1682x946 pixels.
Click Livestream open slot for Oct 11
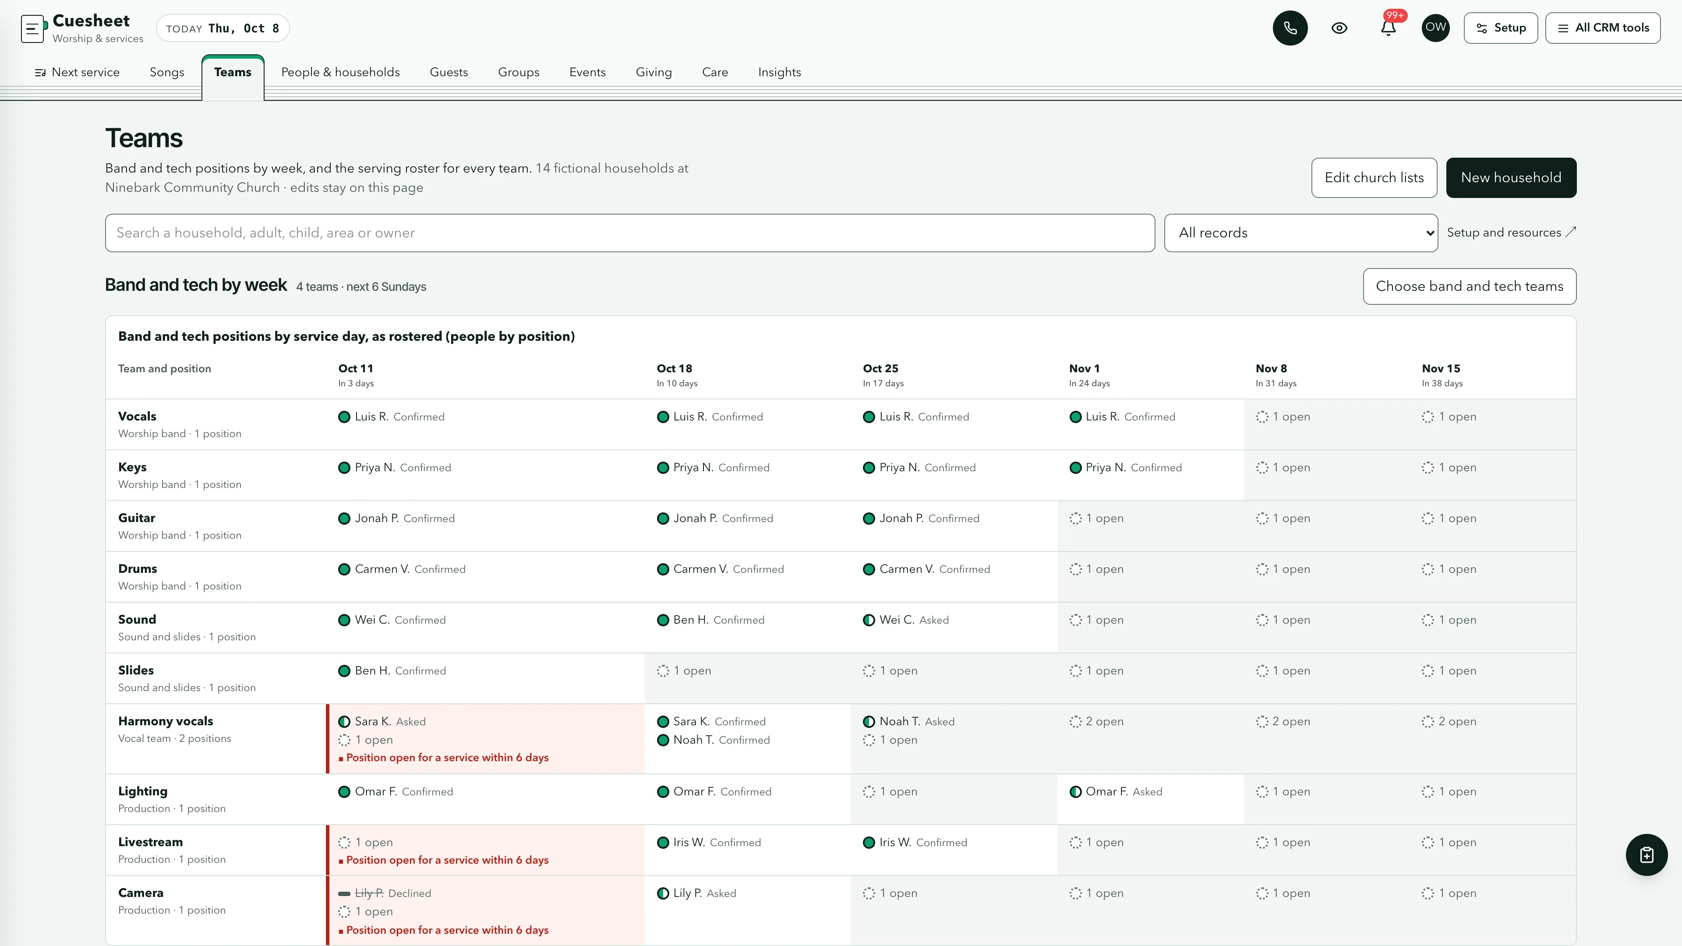366,842
